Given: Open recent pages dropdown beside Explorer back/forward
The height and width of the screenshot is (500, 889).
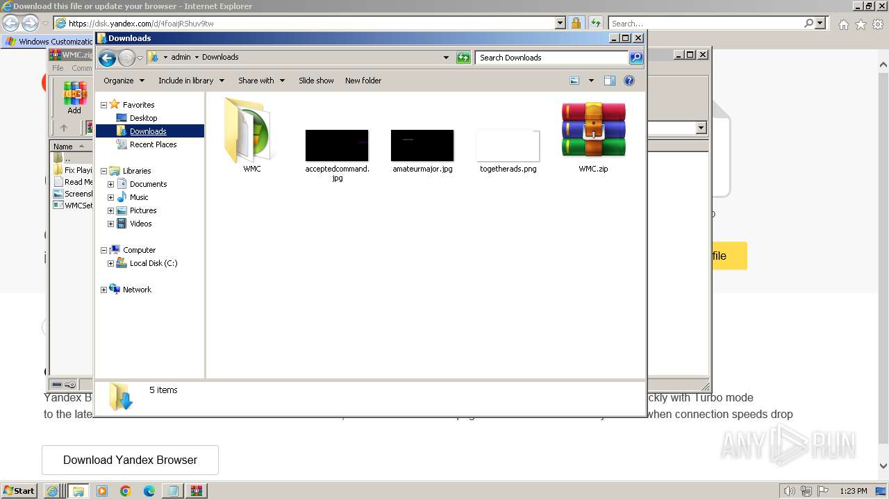Looking at the screenshot, I should [x=140, y=58].
